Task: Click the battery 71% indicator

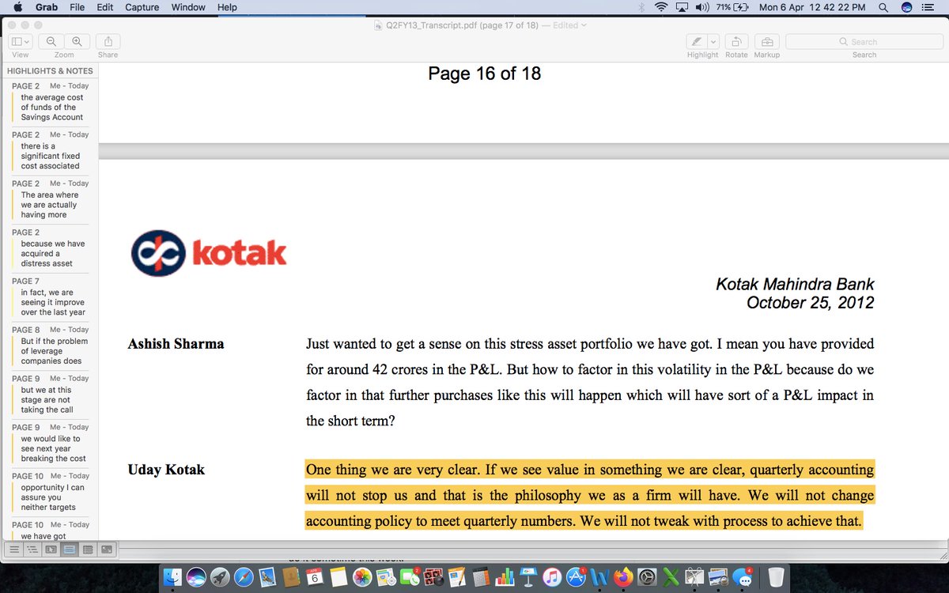Action: [x=733, y=7]
